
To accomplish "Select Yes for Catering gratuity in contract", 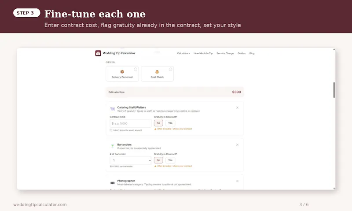I will (170, 123).
